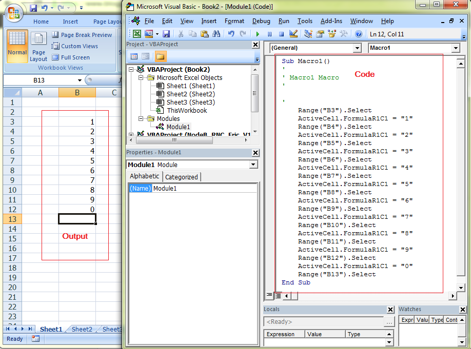Click the View Code icon in Project Explorer

click(x=134, y=56)
